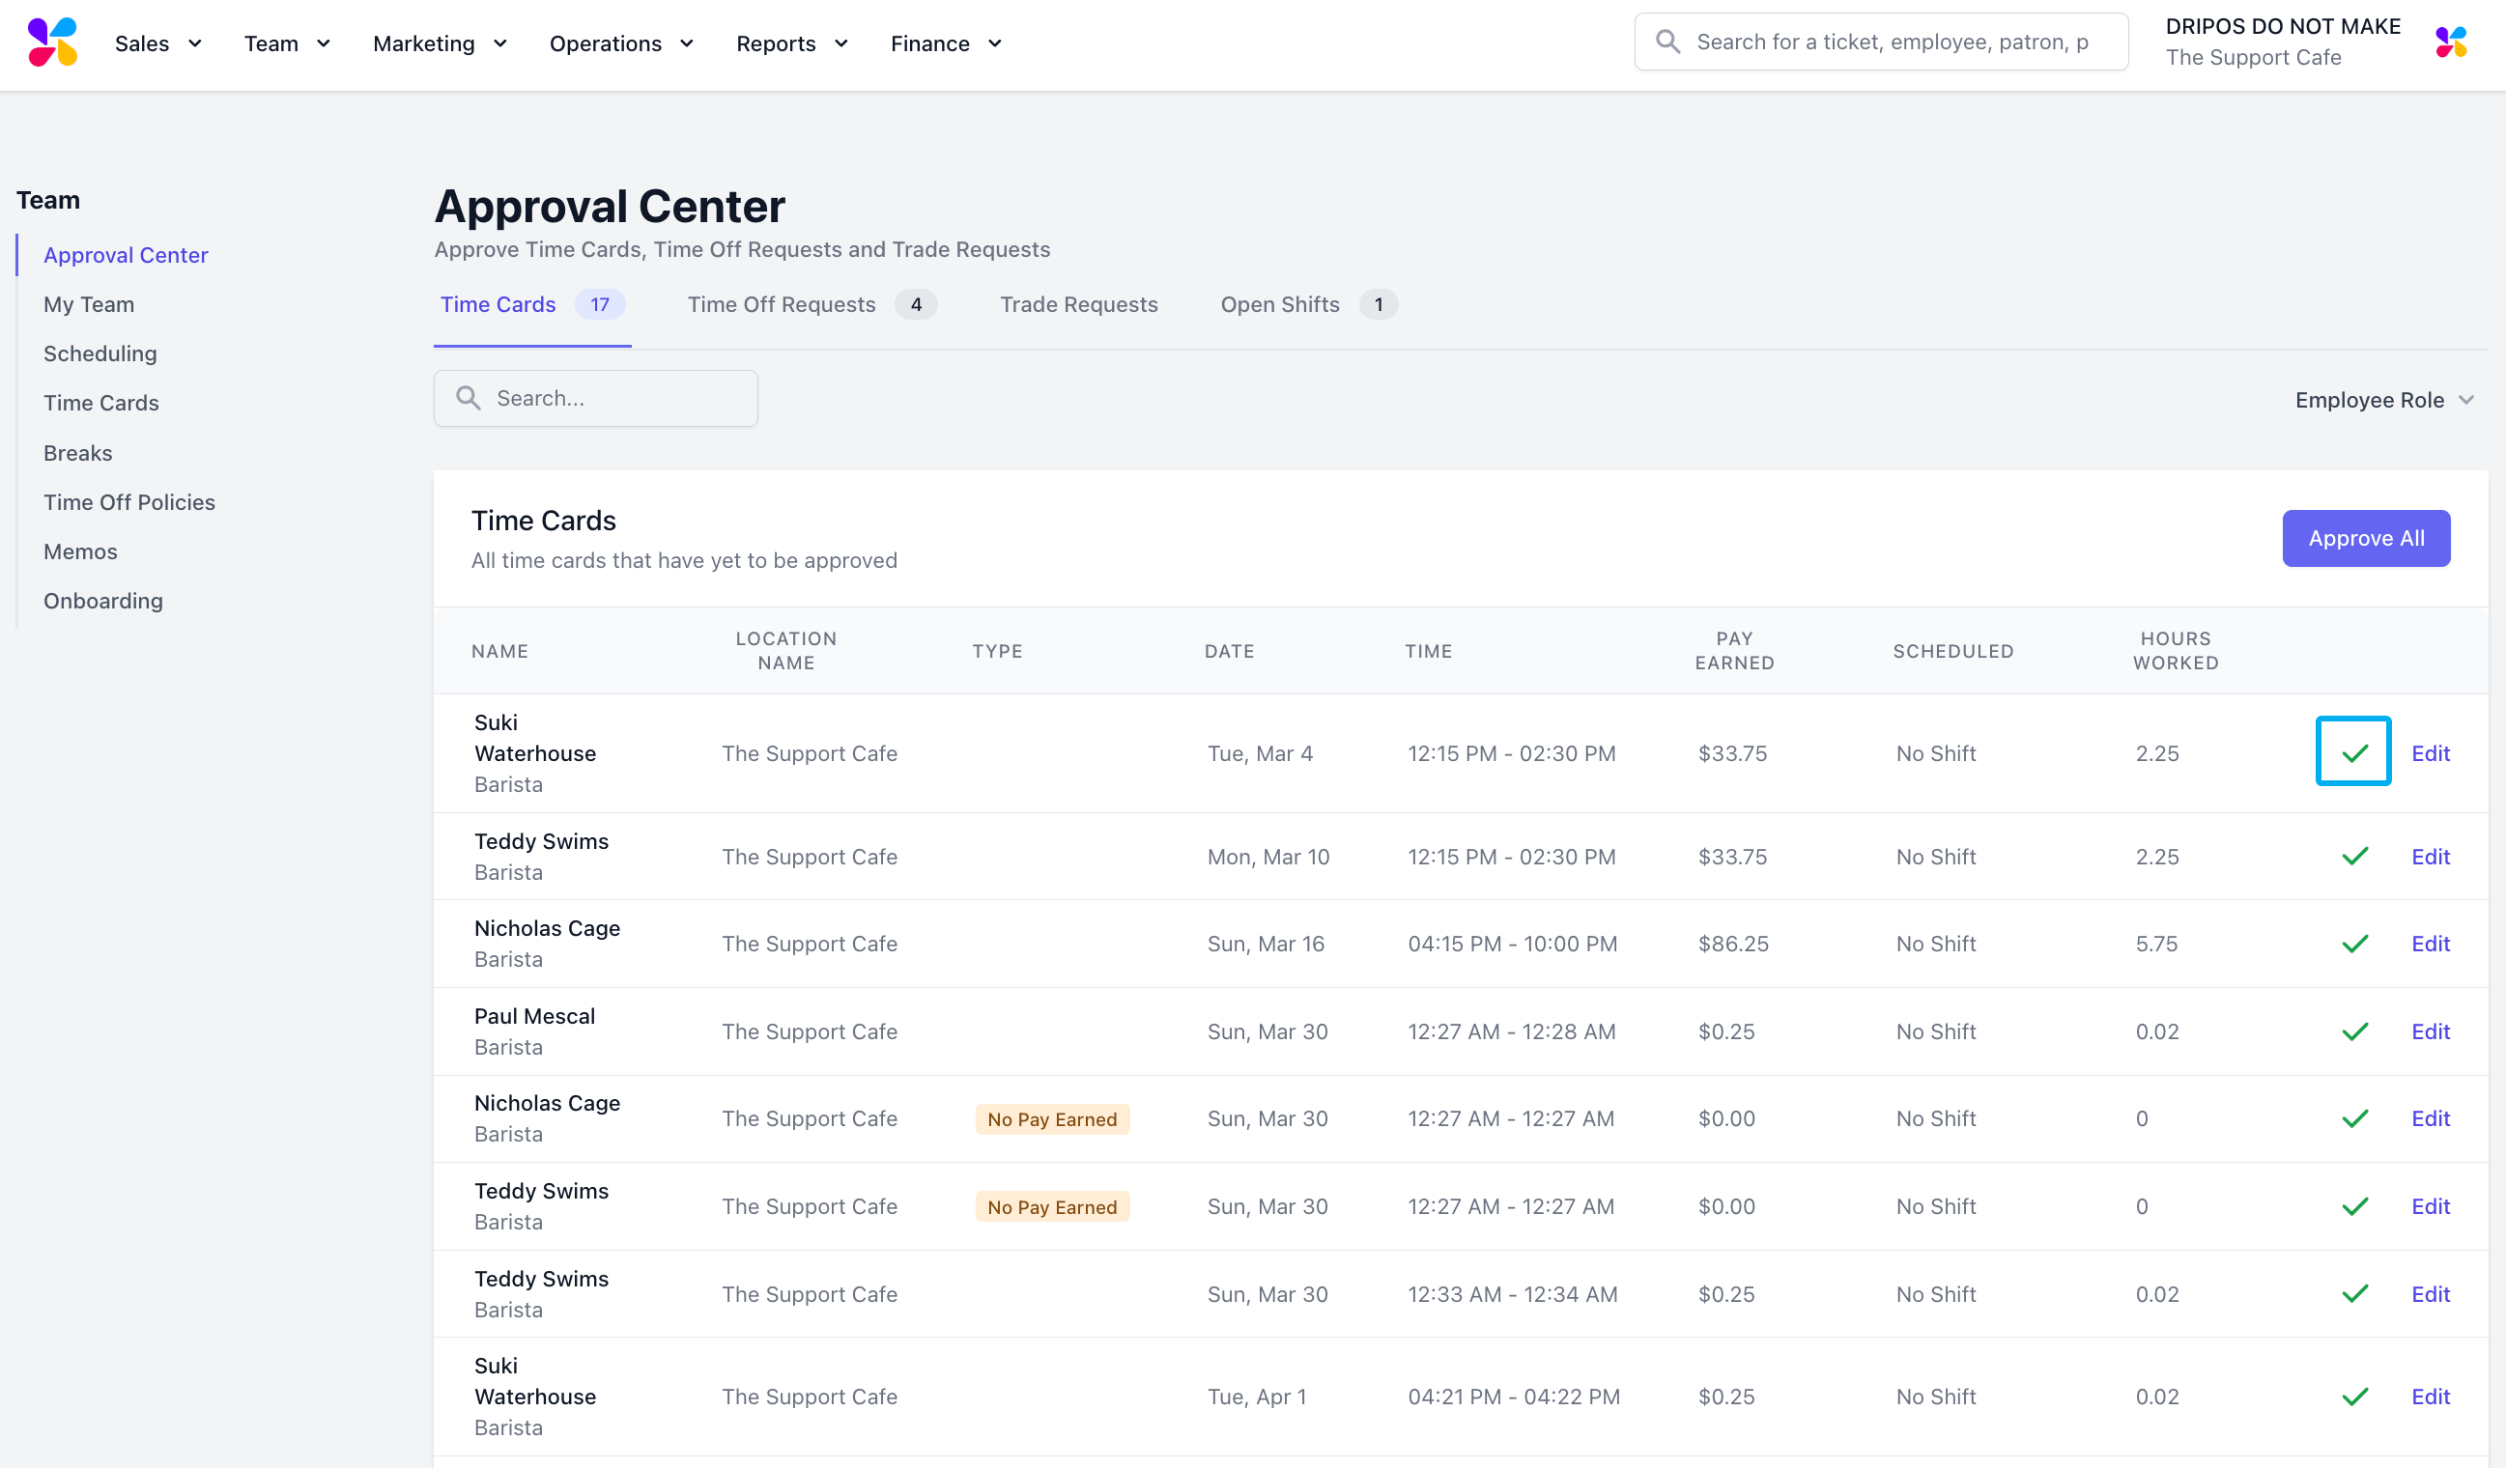Screen dimensions: 2506x1468
Task: Click Edit for Nicholas Cage's $0.00 entry
Action: [2430, 1118]
